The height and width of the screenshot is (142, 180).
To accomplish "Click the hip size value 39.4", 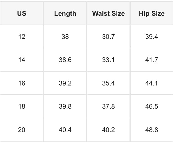I will tap(152, 37).
